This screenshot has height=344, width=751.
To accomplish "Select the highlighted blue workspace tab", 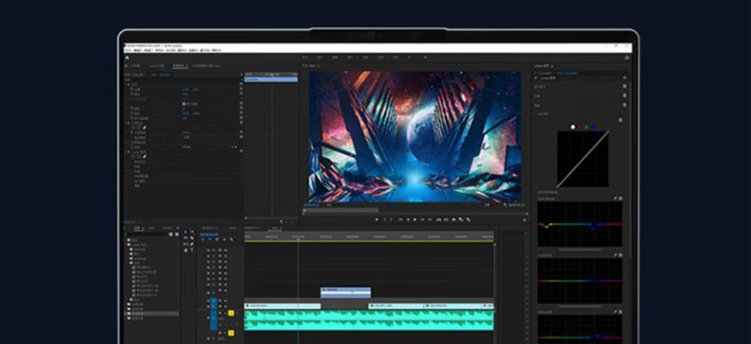I will (351, 58).
